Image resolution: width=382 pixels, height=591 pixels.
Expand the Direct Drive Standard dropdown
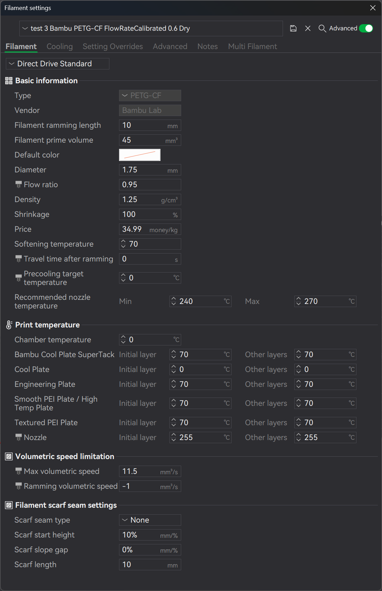coord(58,64)
